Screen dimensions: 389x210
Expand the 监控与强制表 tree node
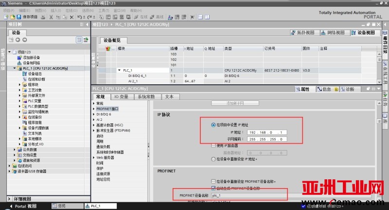(19, 112)
